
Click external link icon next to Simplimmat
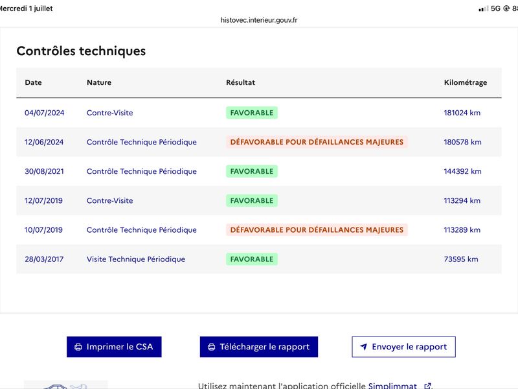pos(427,386)
